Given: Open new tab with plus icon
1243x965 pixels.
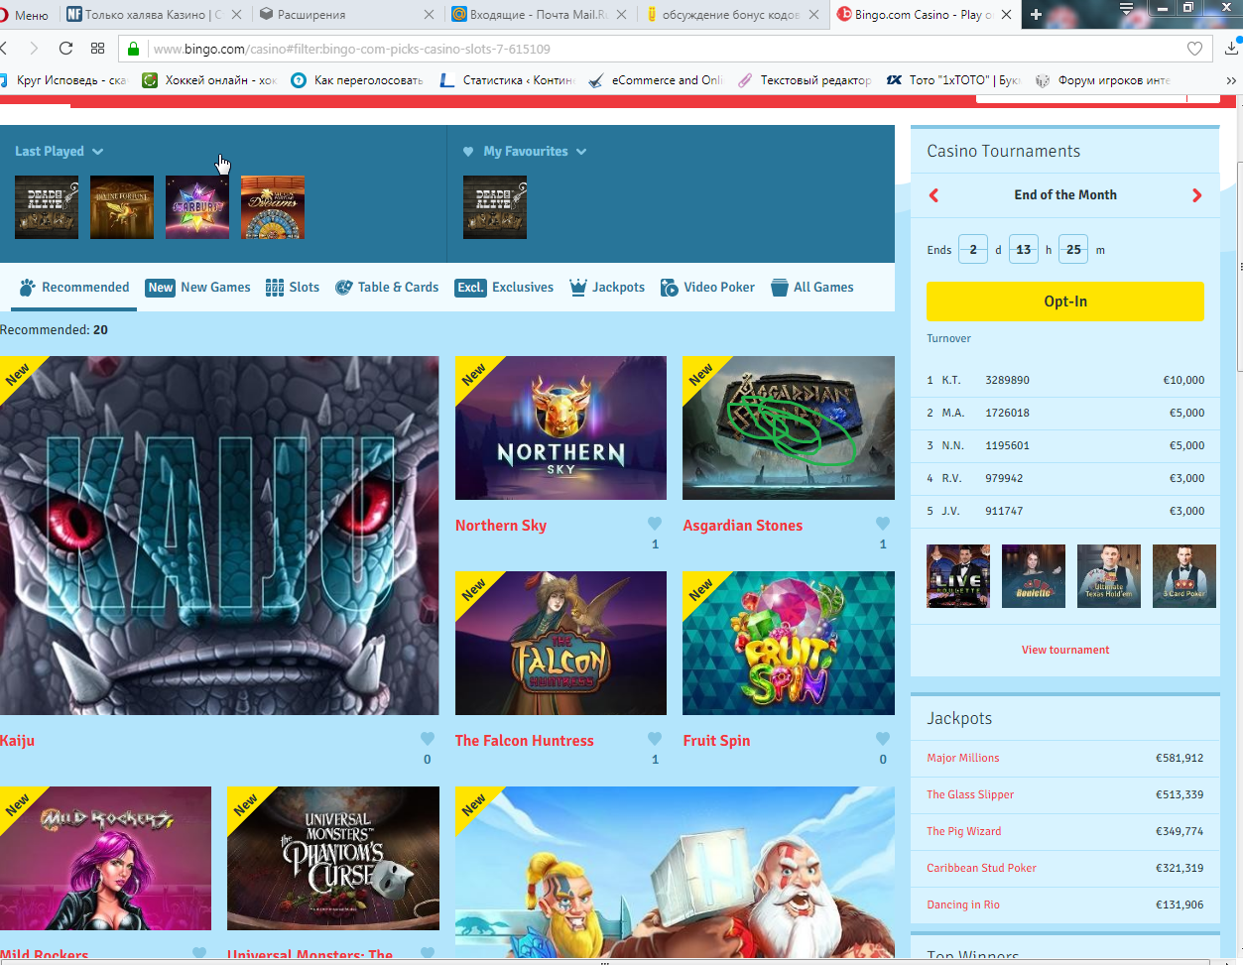Looking at the screenshot, I should coord(1036,14).
